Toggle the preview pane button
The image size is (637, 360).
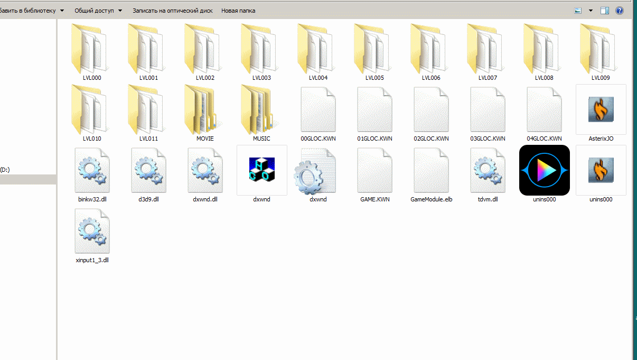(605, 11)
